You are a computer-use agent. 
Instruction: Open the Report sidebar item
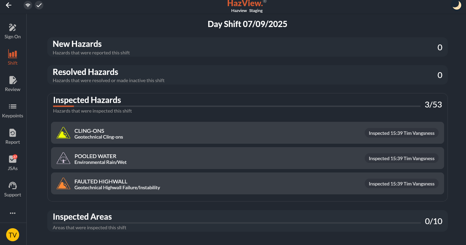pos(13,137)
